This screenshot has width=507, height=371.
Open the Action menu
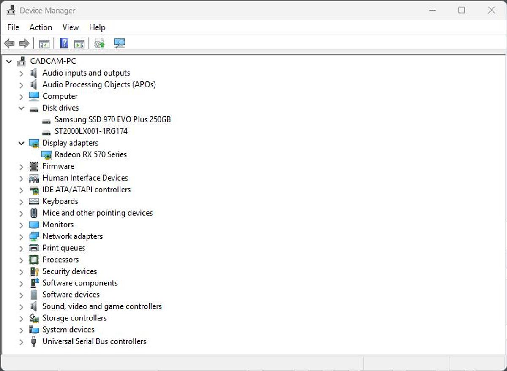[40, 27]
